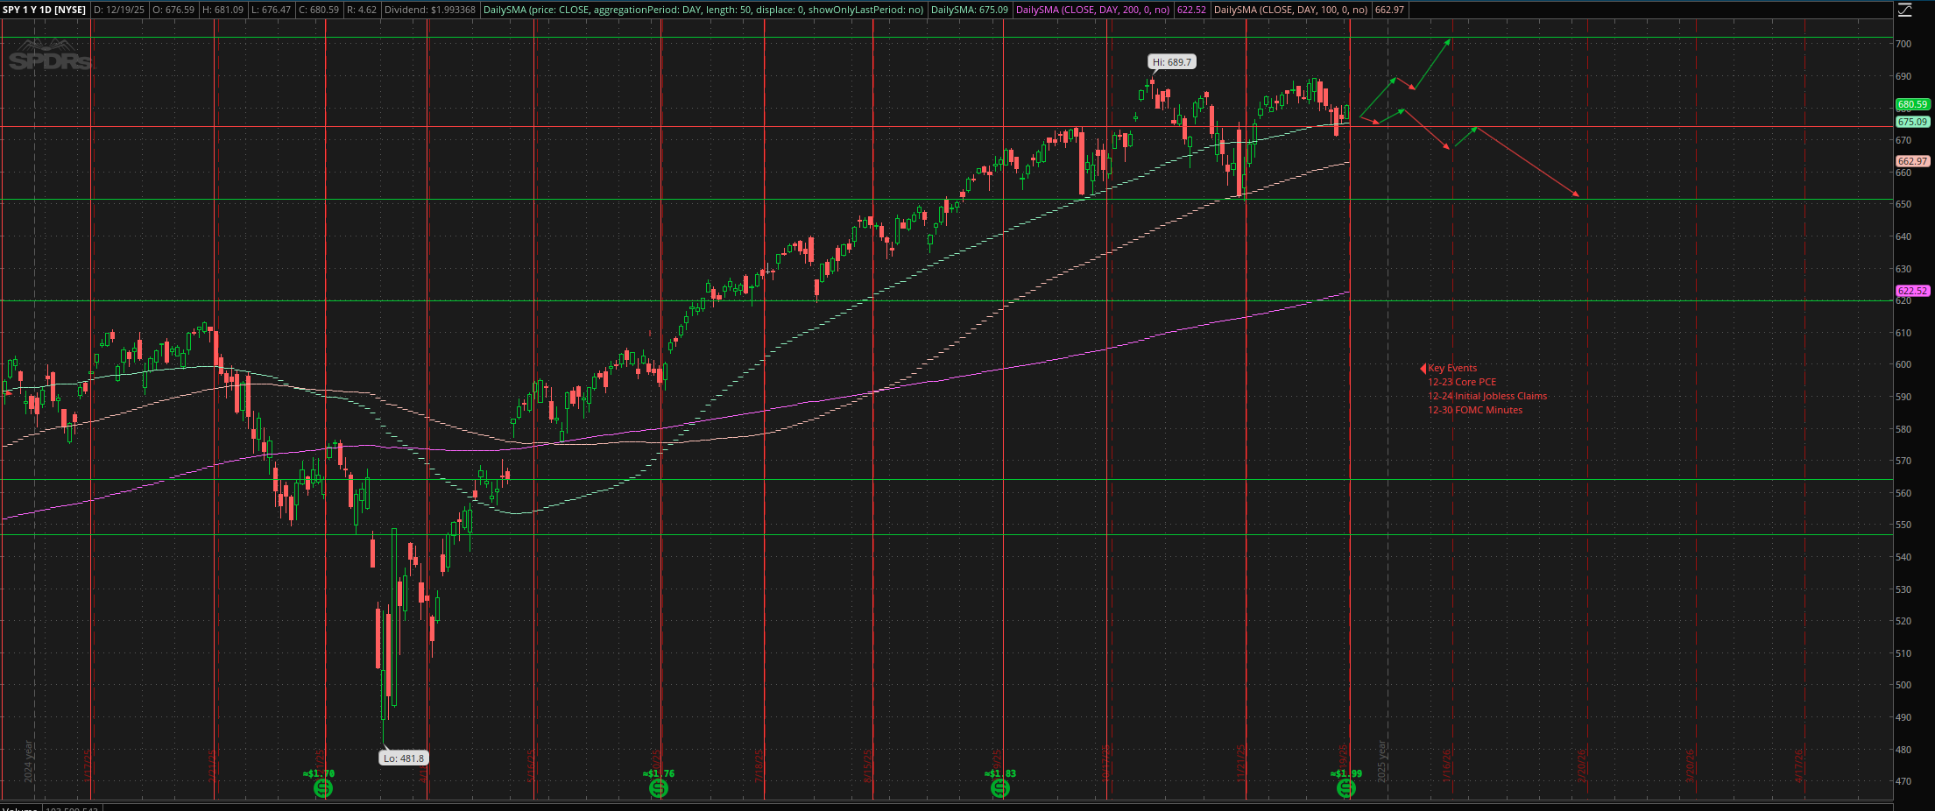Click the magenta 622.52 price bubble
Image resolution: width=1935 pixels, height=811 pixels.
click(x=1914, y=290)
